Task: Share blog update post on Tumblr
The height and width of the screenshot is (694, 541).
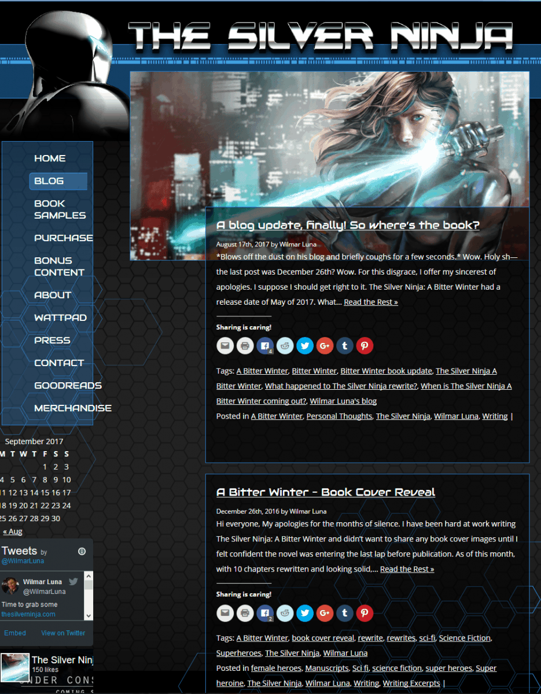Action: [x=345, y=346]
